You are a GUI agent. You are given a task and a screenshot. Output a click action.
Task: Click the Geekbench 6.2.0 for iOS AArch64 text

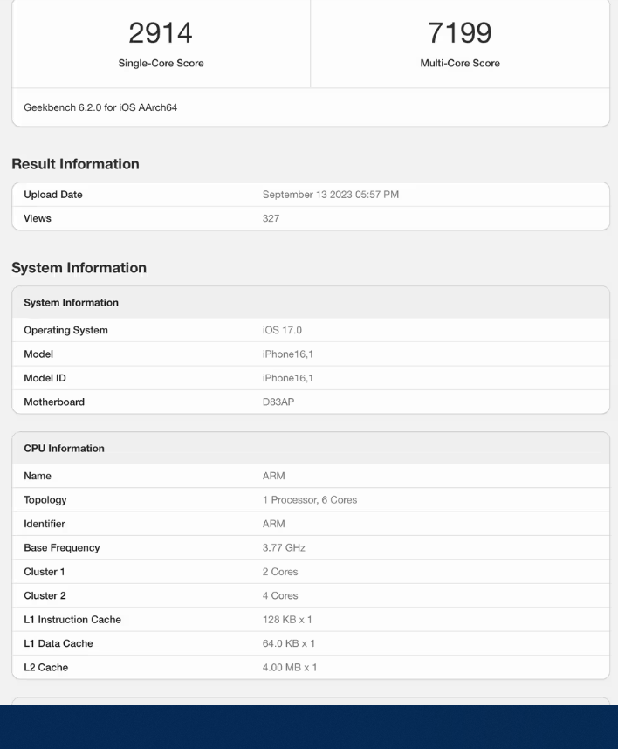[100, 108]
